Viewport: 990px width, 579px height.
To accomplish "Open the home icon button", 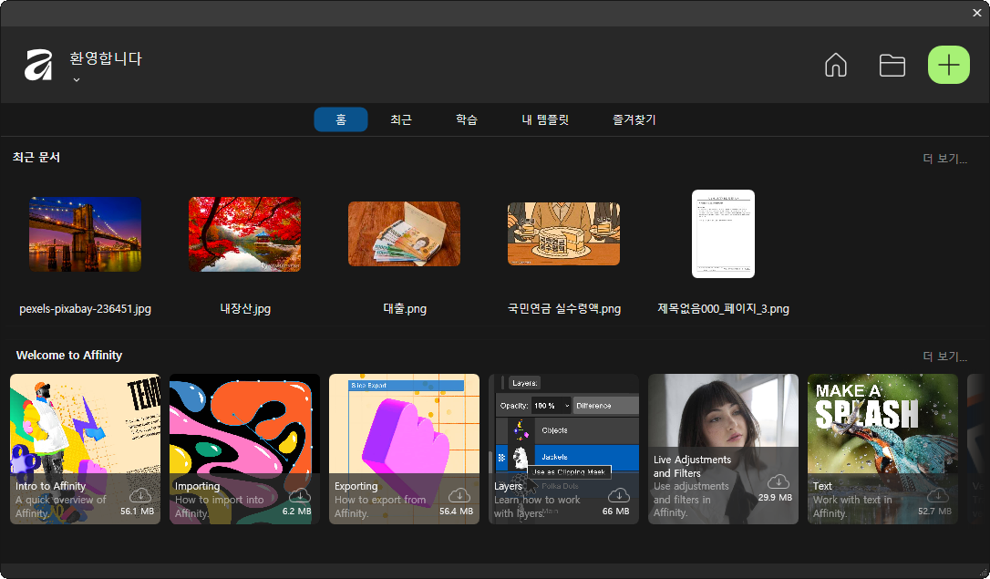I will point(835,65).
